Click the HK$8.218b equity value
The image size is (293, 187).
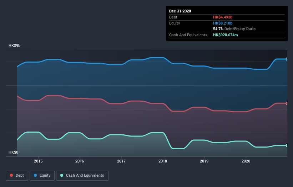(x=223, y=23)
